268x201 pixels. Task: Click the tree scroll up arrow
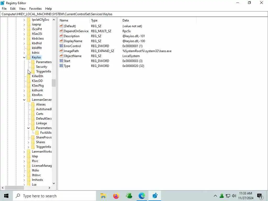pos(54,20)
